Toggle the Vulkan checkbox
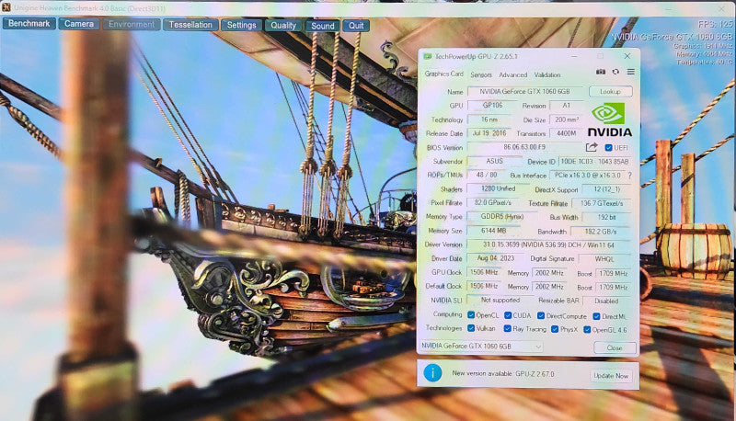 [471, 328]
